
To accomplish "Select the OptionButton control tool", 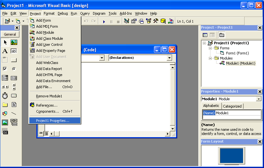I will pyautogui.click(x=14, y=69).
